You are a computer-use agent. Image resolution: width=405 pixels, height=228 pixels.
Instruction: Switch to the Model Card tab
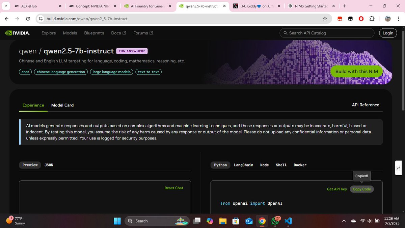(x=62, y=105)
